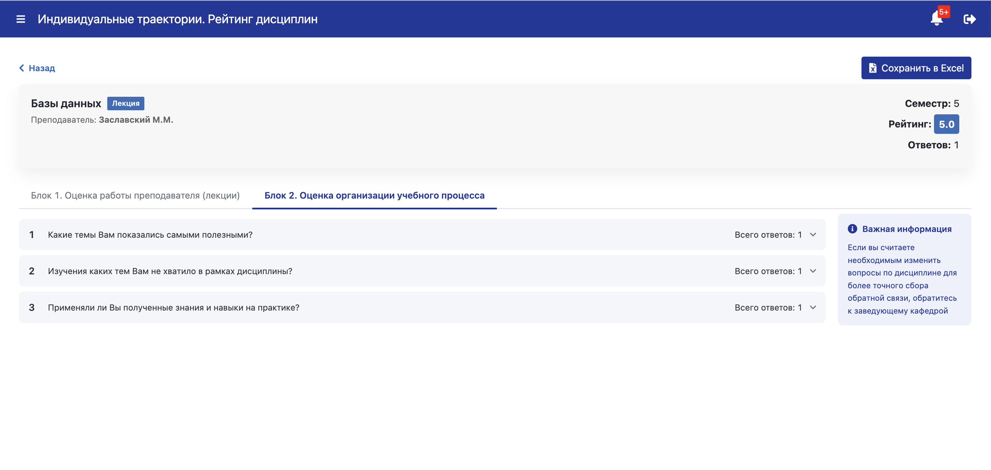
Task: Open the question on applying knowledge in practice
Action: tap(422, 308)
